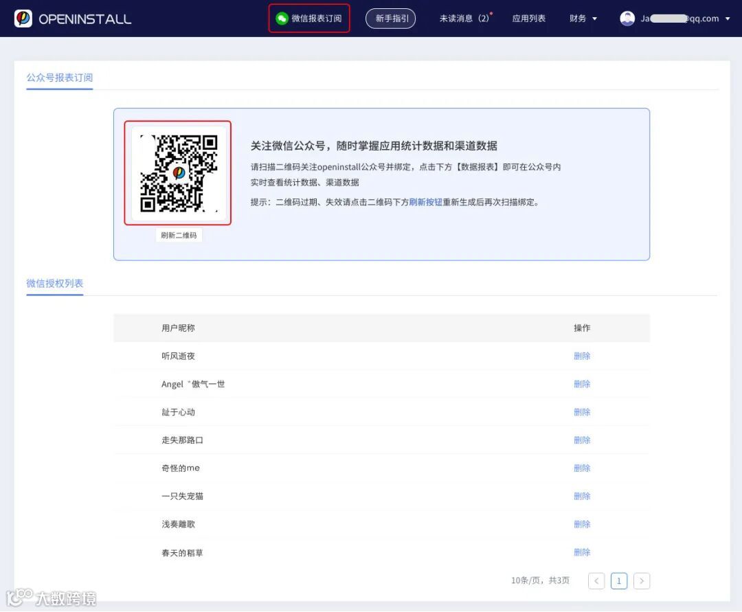This screenshot has height=612, width=742.
Task: Select the 公众号报表订阅 tab
Action: [x=60, y=78]
